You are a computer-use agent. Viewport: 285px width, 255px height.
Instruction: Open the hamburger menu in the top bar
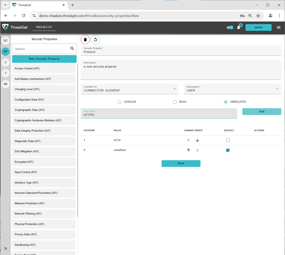point(279,27)
